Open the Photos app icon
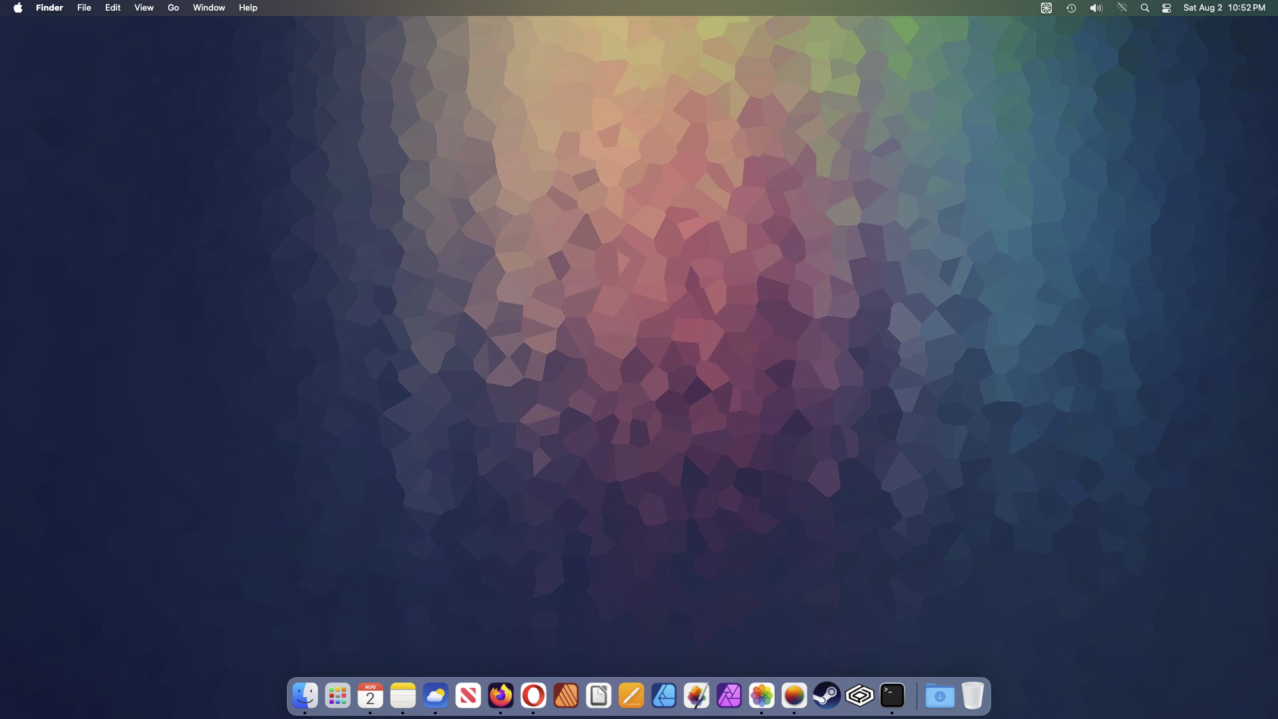 pos(761,696)
